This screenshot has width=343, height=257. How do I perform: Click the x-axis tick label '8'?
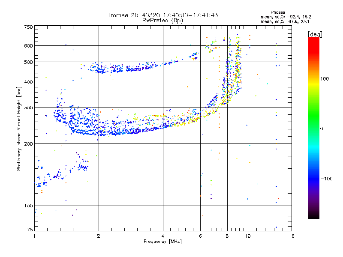(x=227, y=236)
